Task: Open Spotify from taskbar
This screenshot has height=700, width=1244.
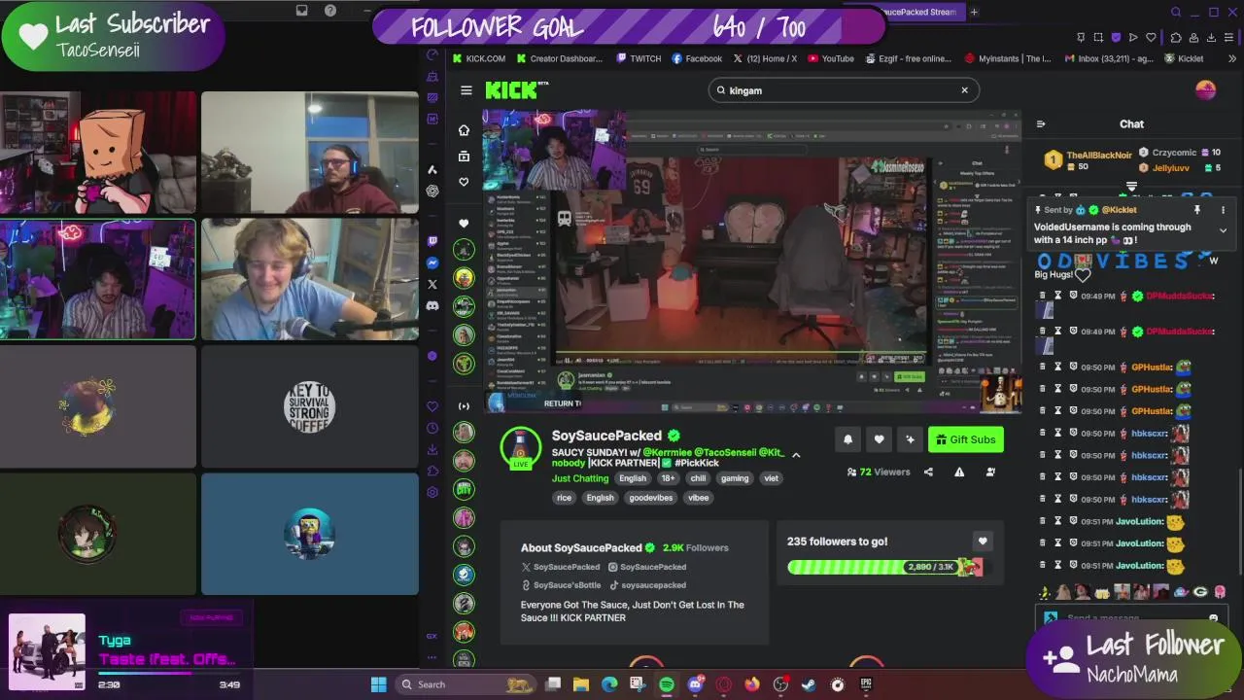Action: pyautogui.click(x=667, y=684)
